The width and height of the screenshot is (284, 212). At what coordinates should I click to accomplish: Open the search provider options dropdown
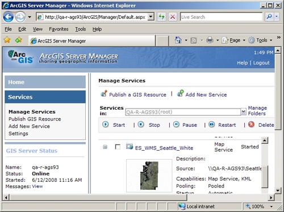point(277,17)
